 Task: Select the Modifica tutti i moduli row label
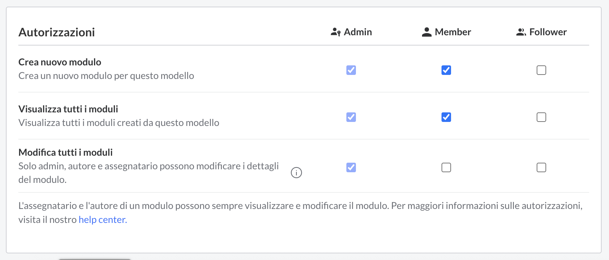click(x=65, y=152)
